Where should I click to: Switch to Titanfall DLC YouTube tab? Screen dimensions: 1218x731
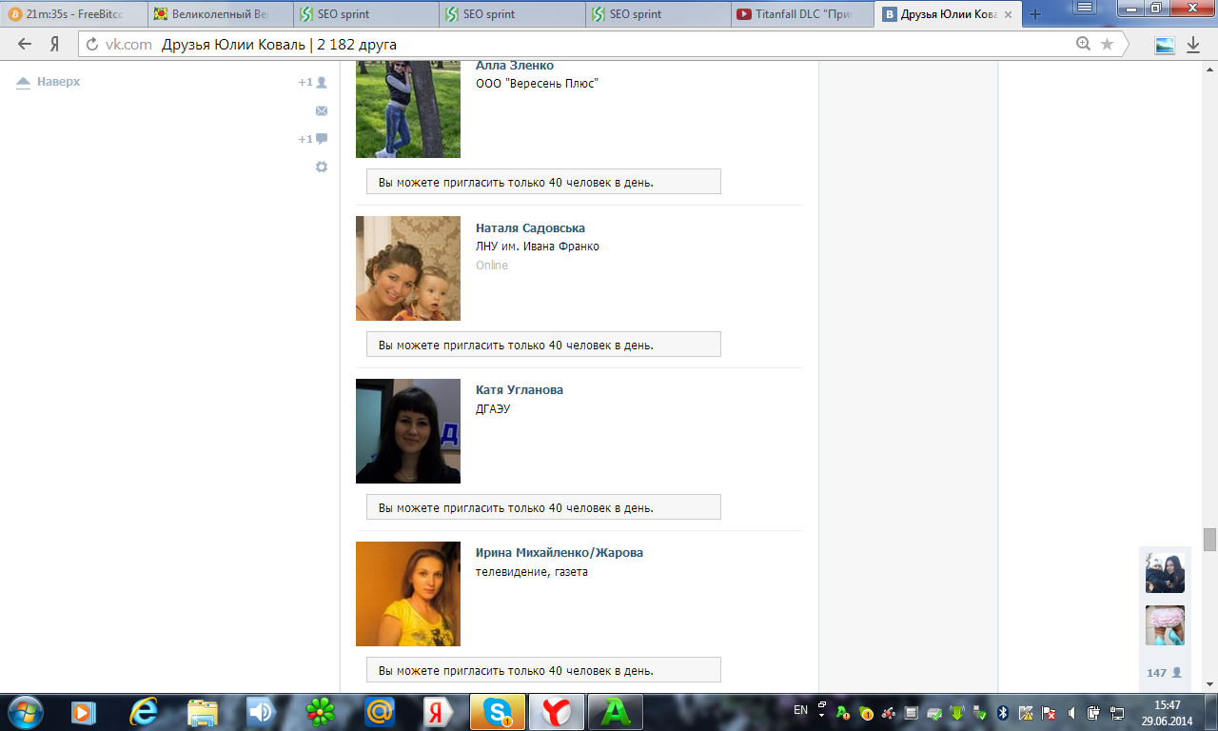coord(802,14)
